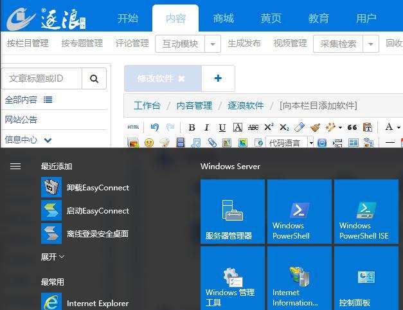Go to 工作台 breadcrumb link
Screen dimensions: 403x310
(147, 105)
